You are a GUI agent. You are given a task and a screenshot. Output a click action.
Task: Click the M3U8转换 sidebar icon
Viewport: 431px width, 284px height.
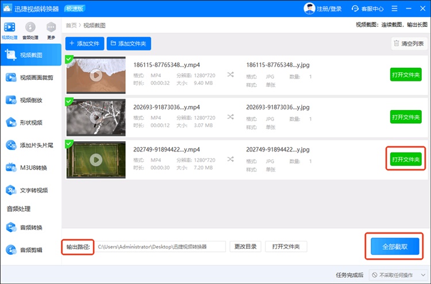click(x=11, y=168)
